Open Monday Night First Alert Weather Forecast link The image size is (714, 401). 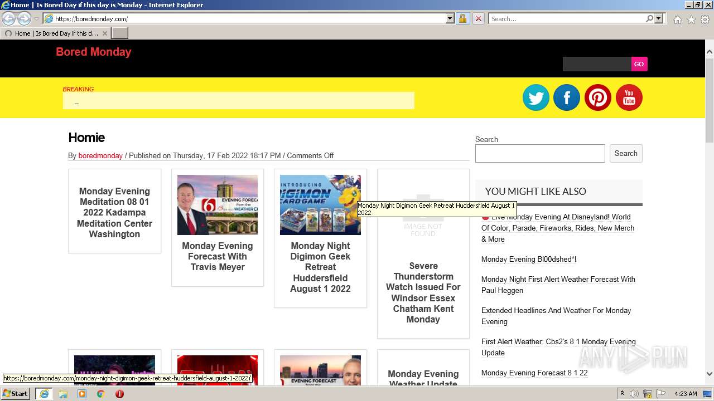558,285
